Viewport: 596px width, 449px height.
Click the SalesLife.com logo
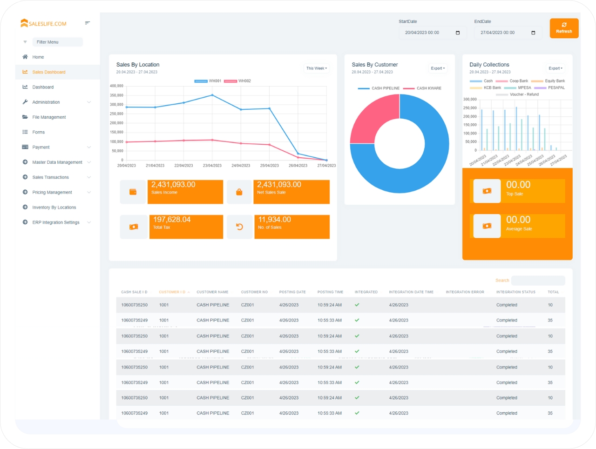(43, 23)
